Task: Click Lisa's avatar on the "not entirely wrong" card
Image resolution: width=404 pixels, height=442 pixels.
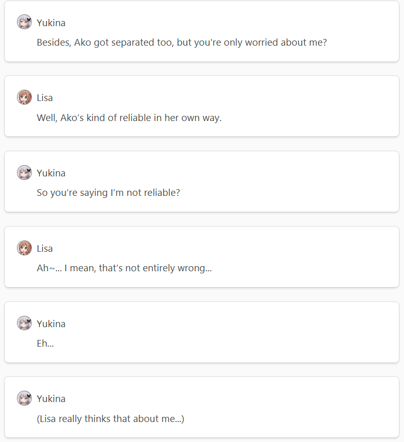Action: click(x=24, y=248)
